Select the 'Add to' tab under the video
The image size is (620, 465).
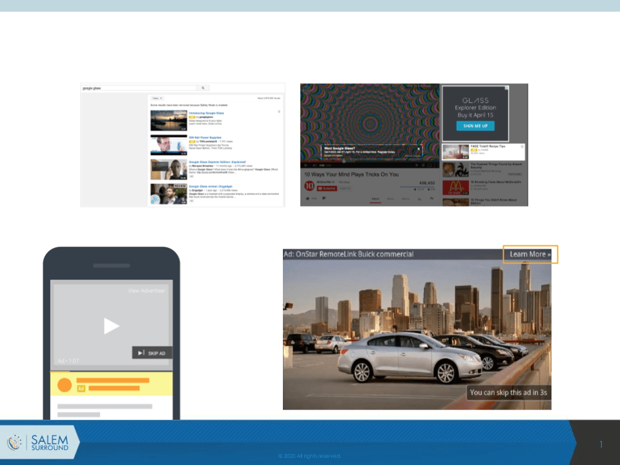406,199
